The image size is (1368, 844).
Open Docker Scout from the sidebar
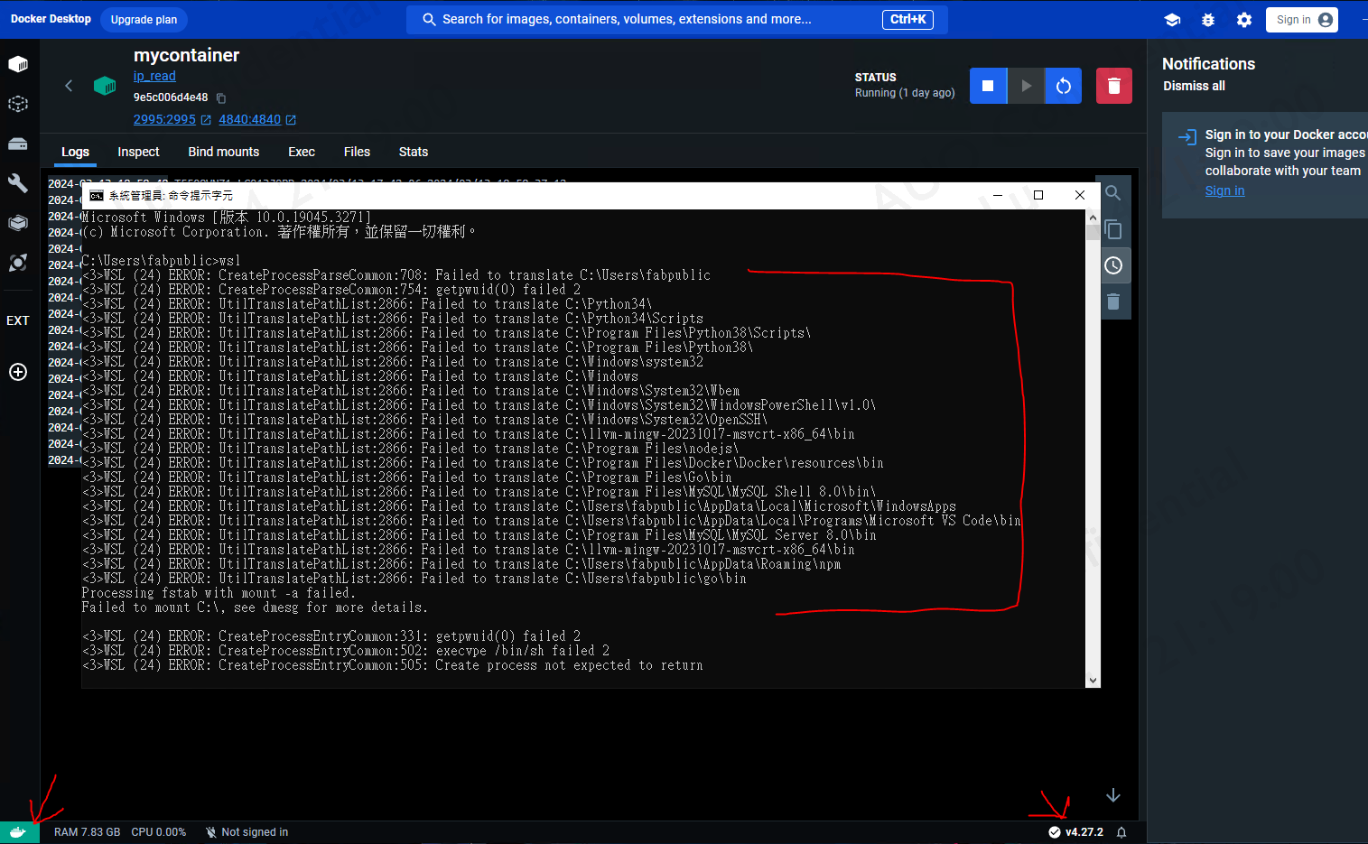tap(18, 263)
